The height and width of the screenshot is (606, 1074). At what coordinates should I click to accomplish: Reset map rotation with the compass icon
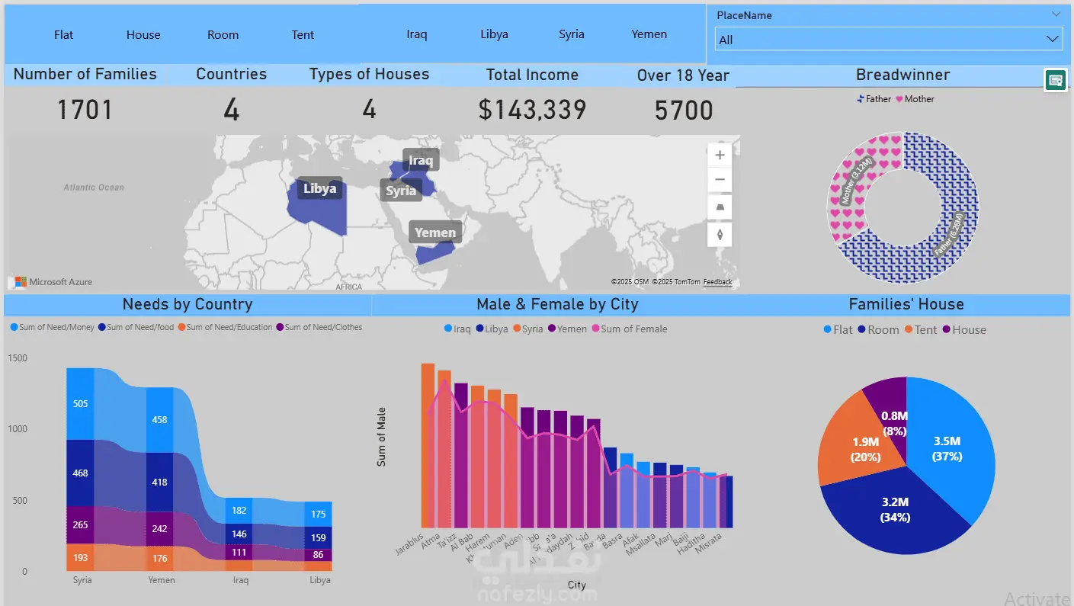point(720,234)
